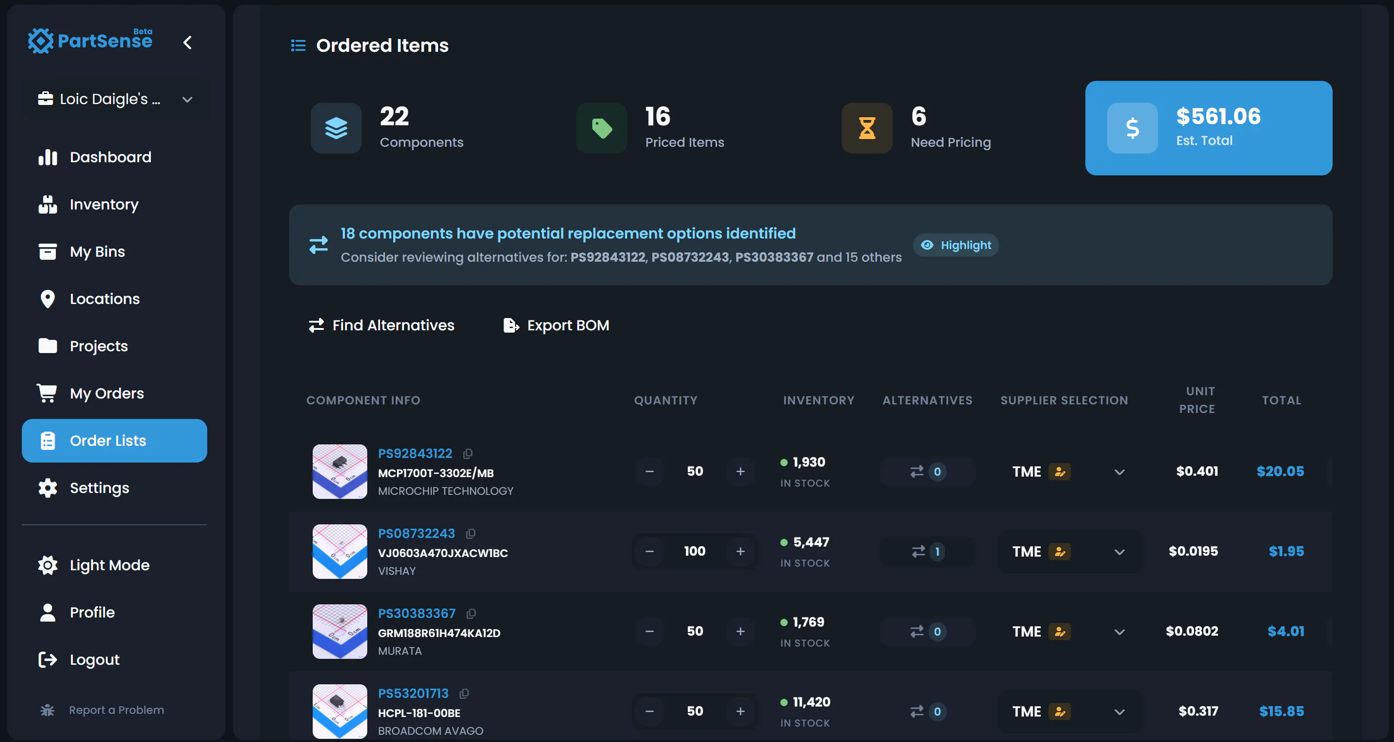
Task: Click the $561.06 Est. Total card
Action: tap(1209, 128)
